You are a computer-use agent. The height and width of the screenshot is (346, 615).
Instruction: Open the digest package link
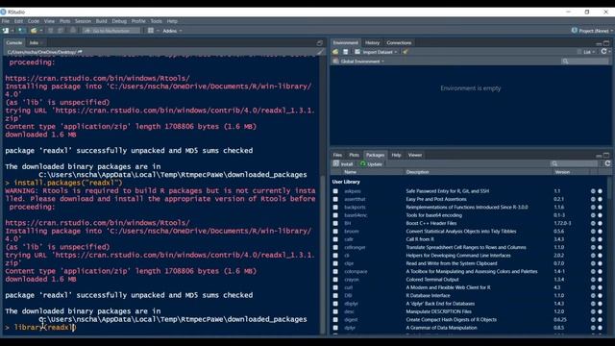[x=351, y=320]
